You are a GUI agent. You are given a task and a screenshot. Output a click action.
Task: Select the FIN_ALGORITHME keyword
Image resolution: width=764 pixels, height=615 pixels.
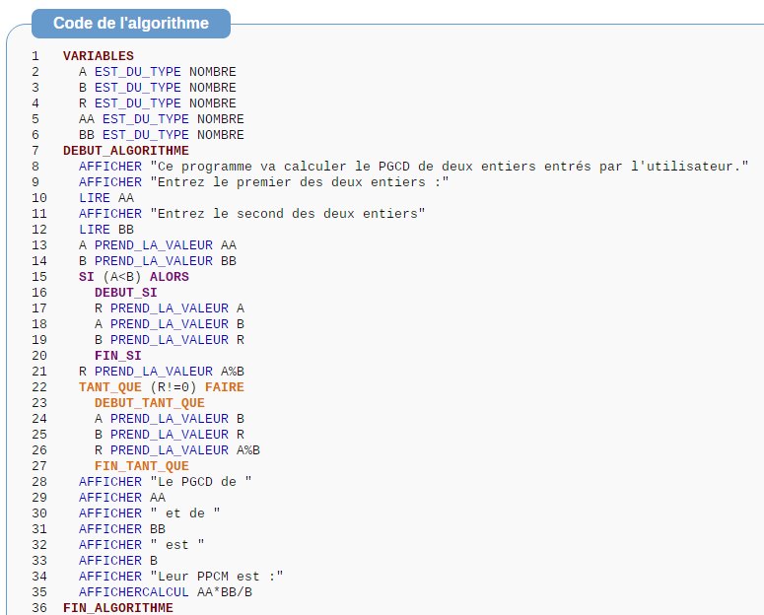pyautogui.click(x=118, y=608)
